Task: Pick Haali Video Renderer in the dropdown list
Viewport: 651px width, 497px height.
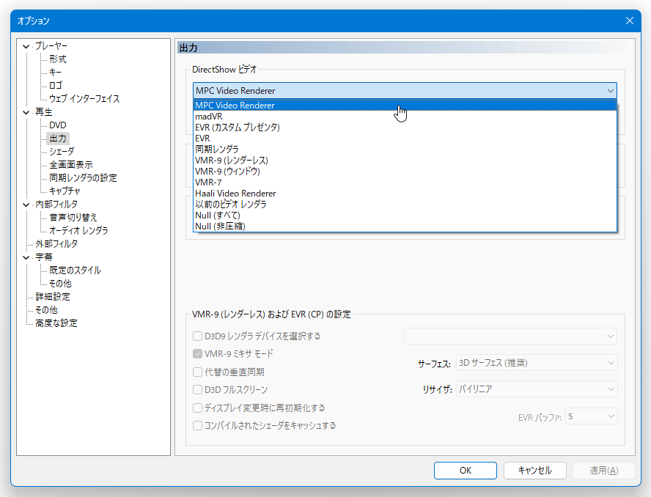Action: click(x=405, y=194)
